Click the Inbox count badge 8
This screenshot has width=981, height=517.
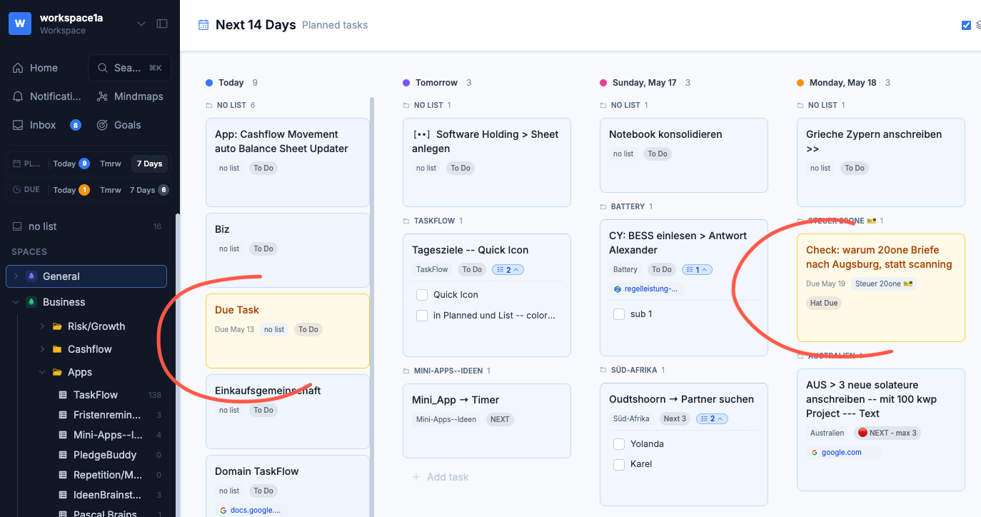(x=75, y=125)
